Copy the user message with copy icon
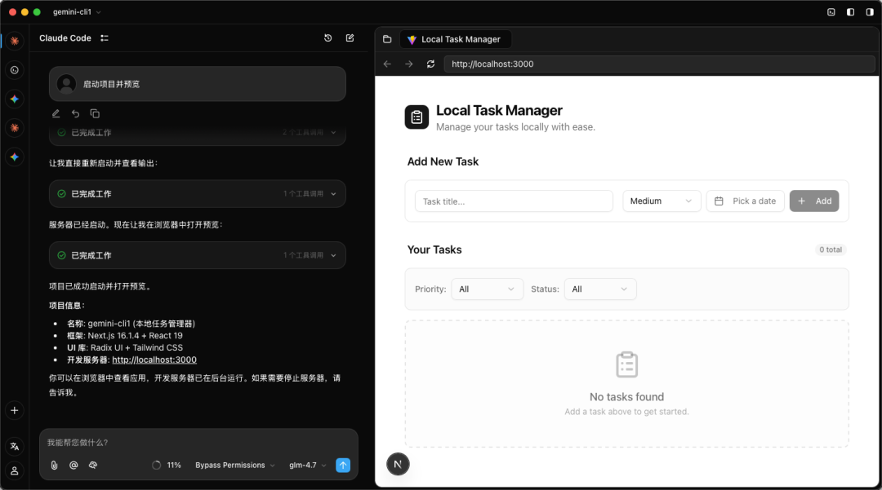The image size is (882, 490). click(95, 114)
